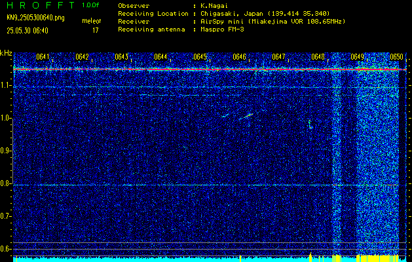Click the Maspro FM-3 antenna text
Image resolution: width=412 pixels, height=262 pixels.
tap(222, 29)
